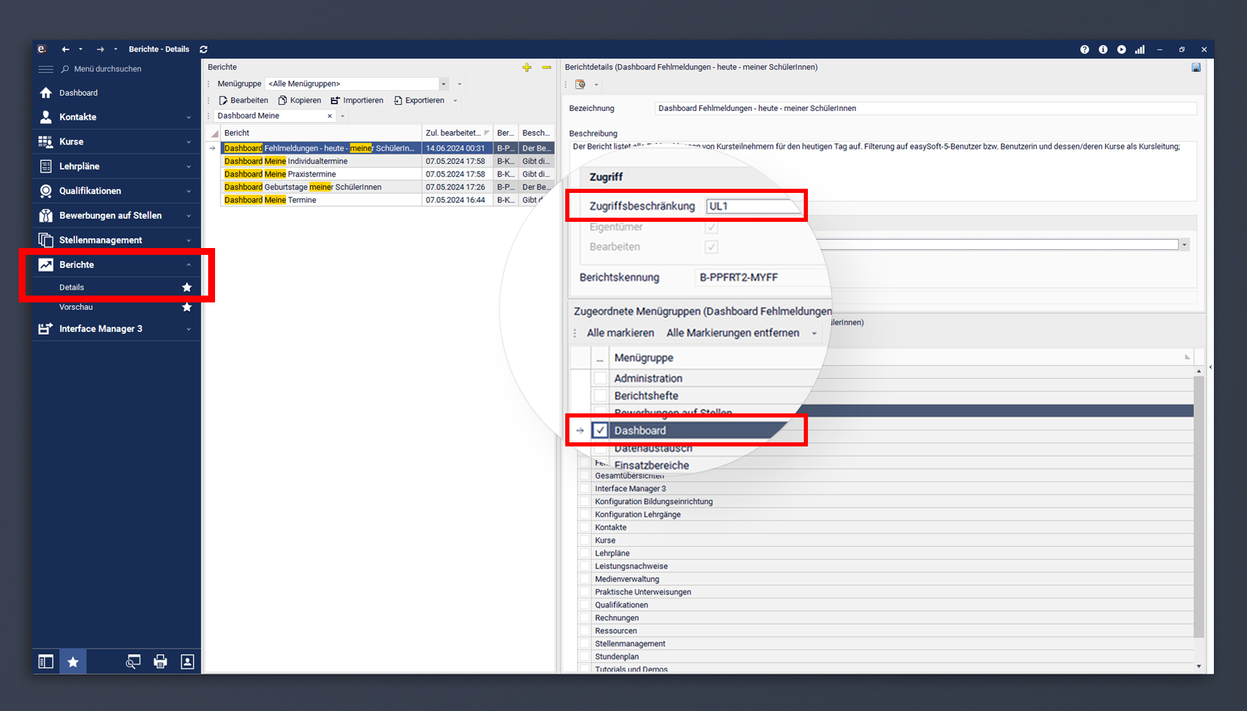
Task: Click the easySoft logo icon
Action: [42, 49]
